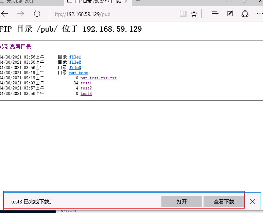
Task: Click size value 34 beside test1
Action: tap(76, 83)
